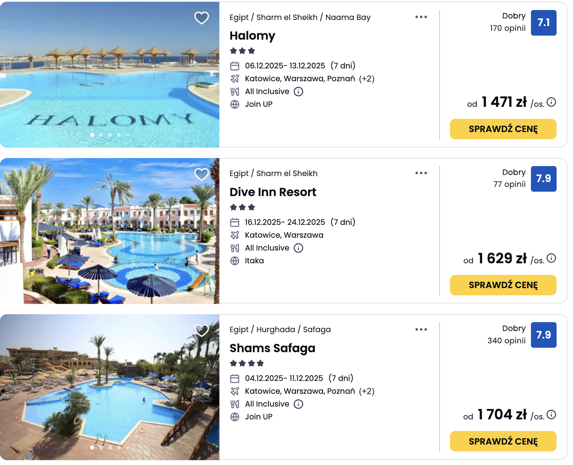This screenshot has height=465, width=573.
Task: Click the 7.9 rating badge with 340 opinii
Action: coord(543,335)
